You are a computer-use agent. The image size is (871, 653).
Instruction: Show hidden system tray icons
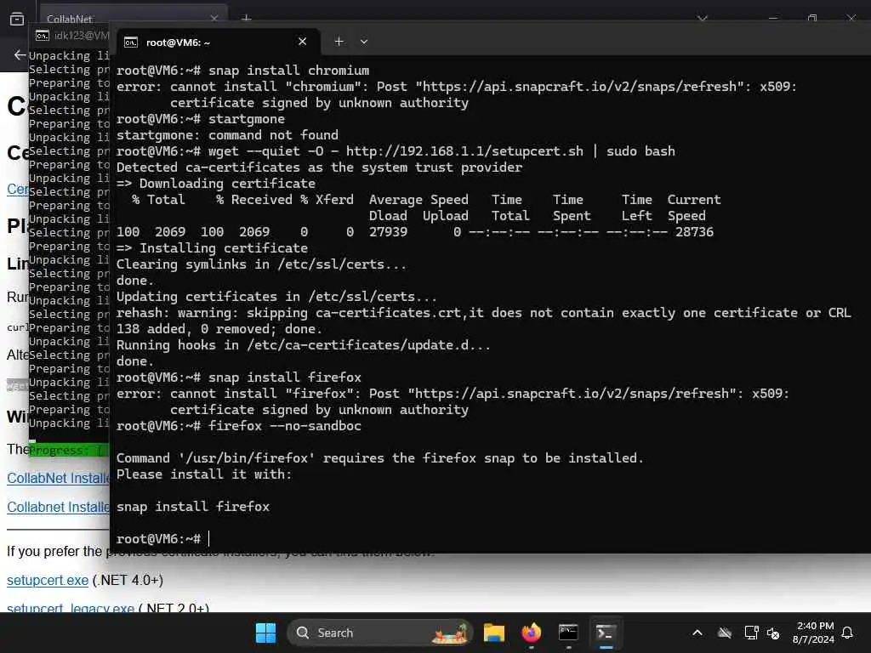coord(697,633)
